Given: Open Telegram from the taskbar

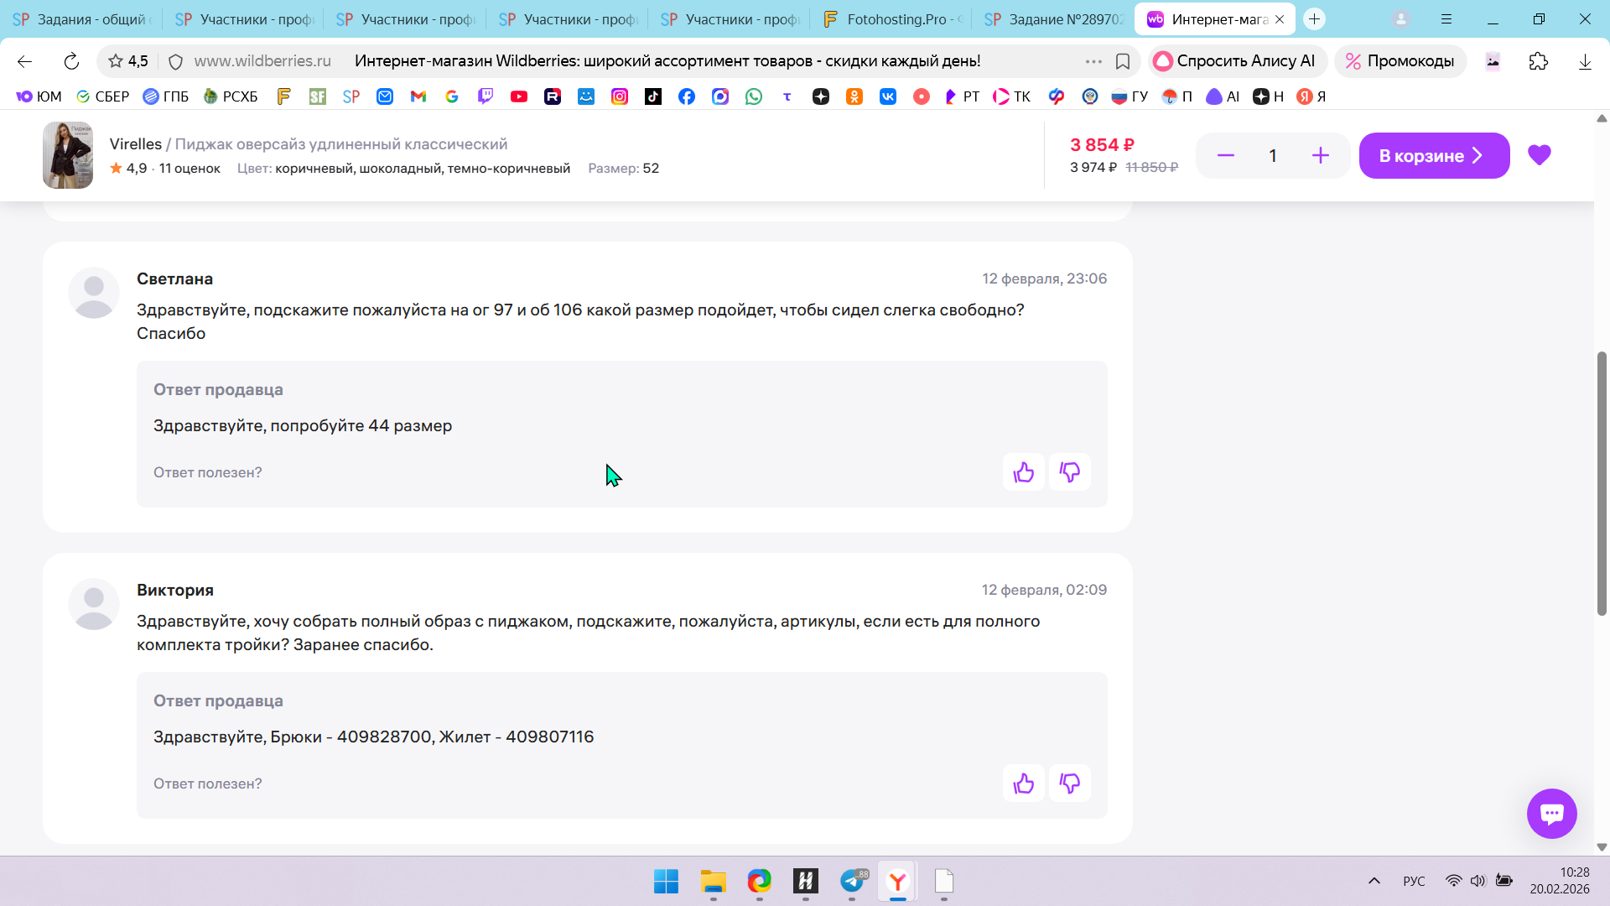Looking at the screenshot, I should click(x=852, y=881).
